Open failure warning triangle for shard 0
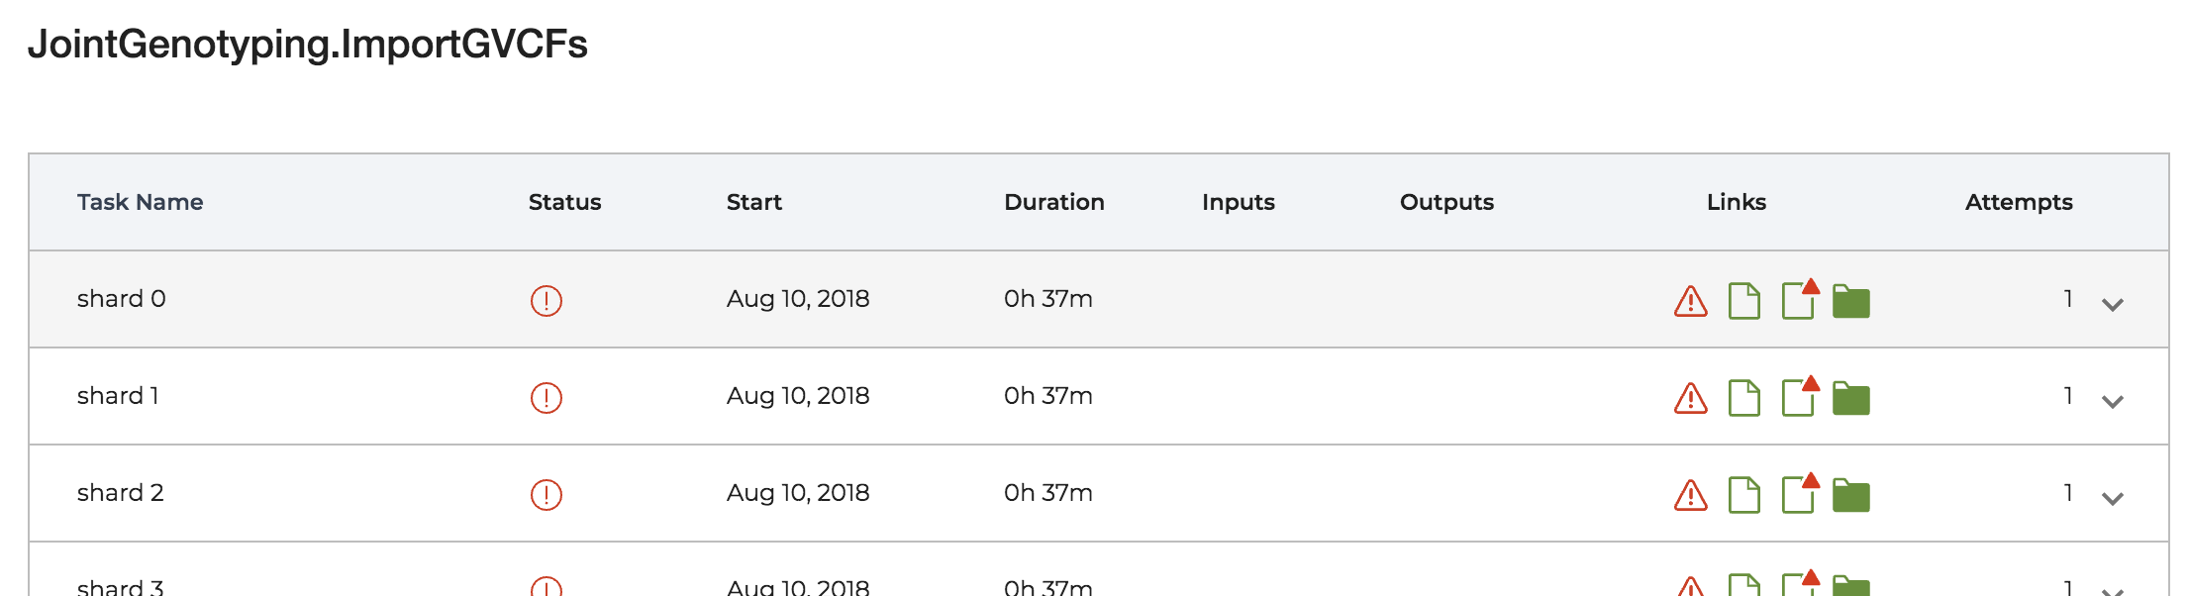Image resolution: width=2188 pixels, height=596 pixels. tap(1691, 301)
